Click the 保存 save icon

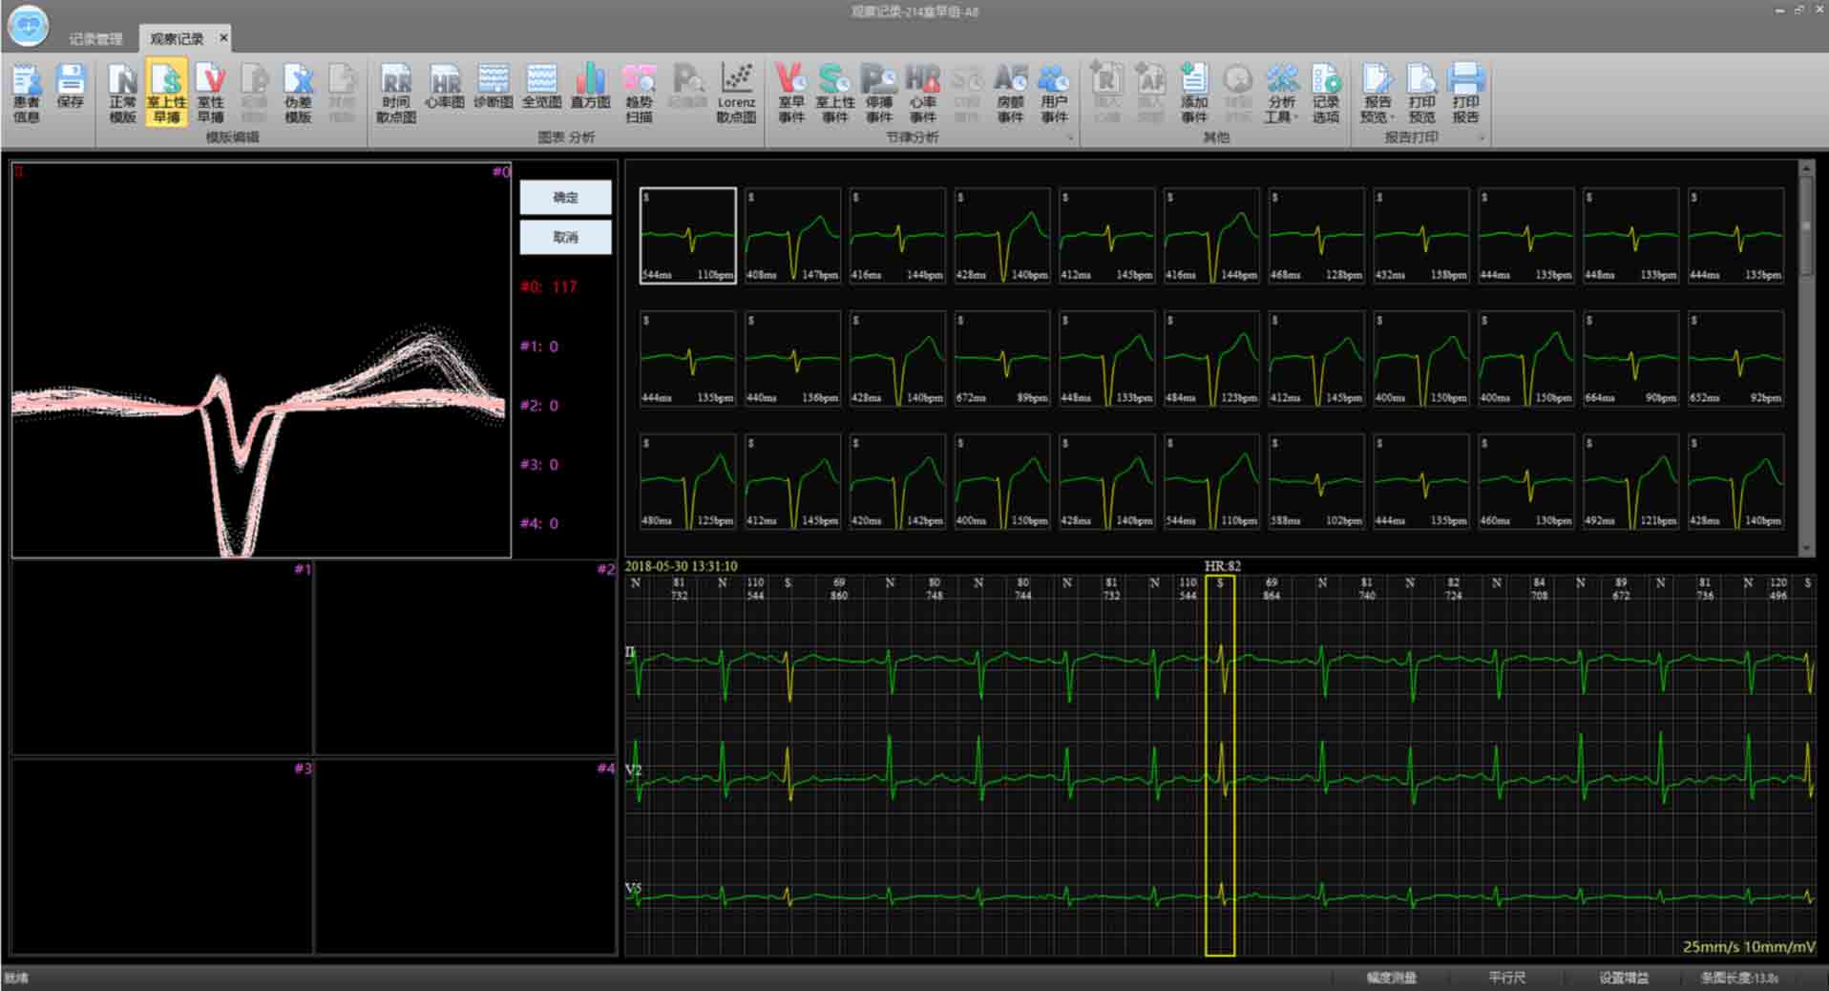pyautogui.click(x=71, y=86)
